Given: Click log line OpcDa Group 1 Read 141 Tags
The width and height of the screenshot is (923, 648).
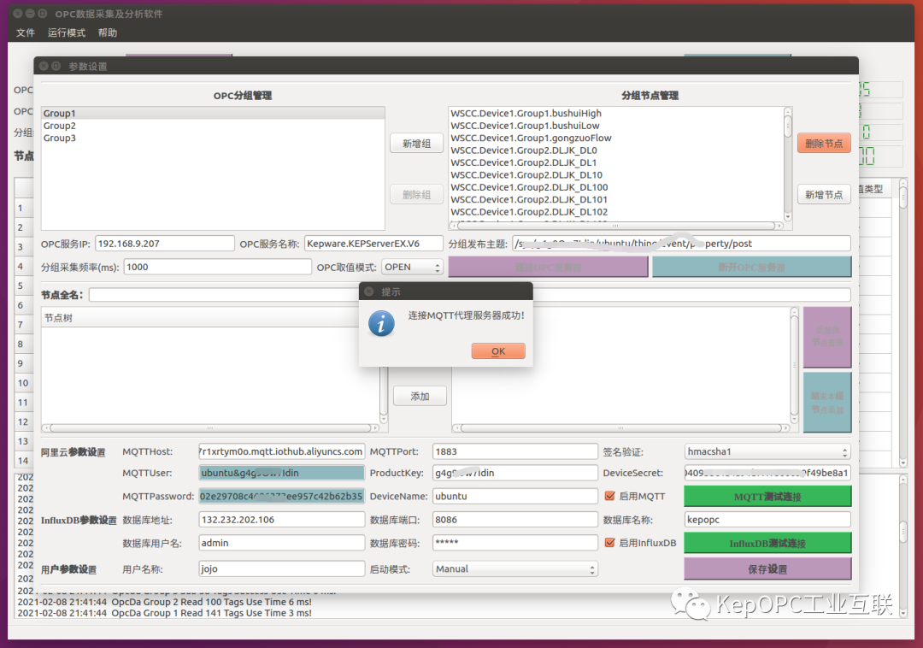Looking at the screenshot, I should 164,613.
